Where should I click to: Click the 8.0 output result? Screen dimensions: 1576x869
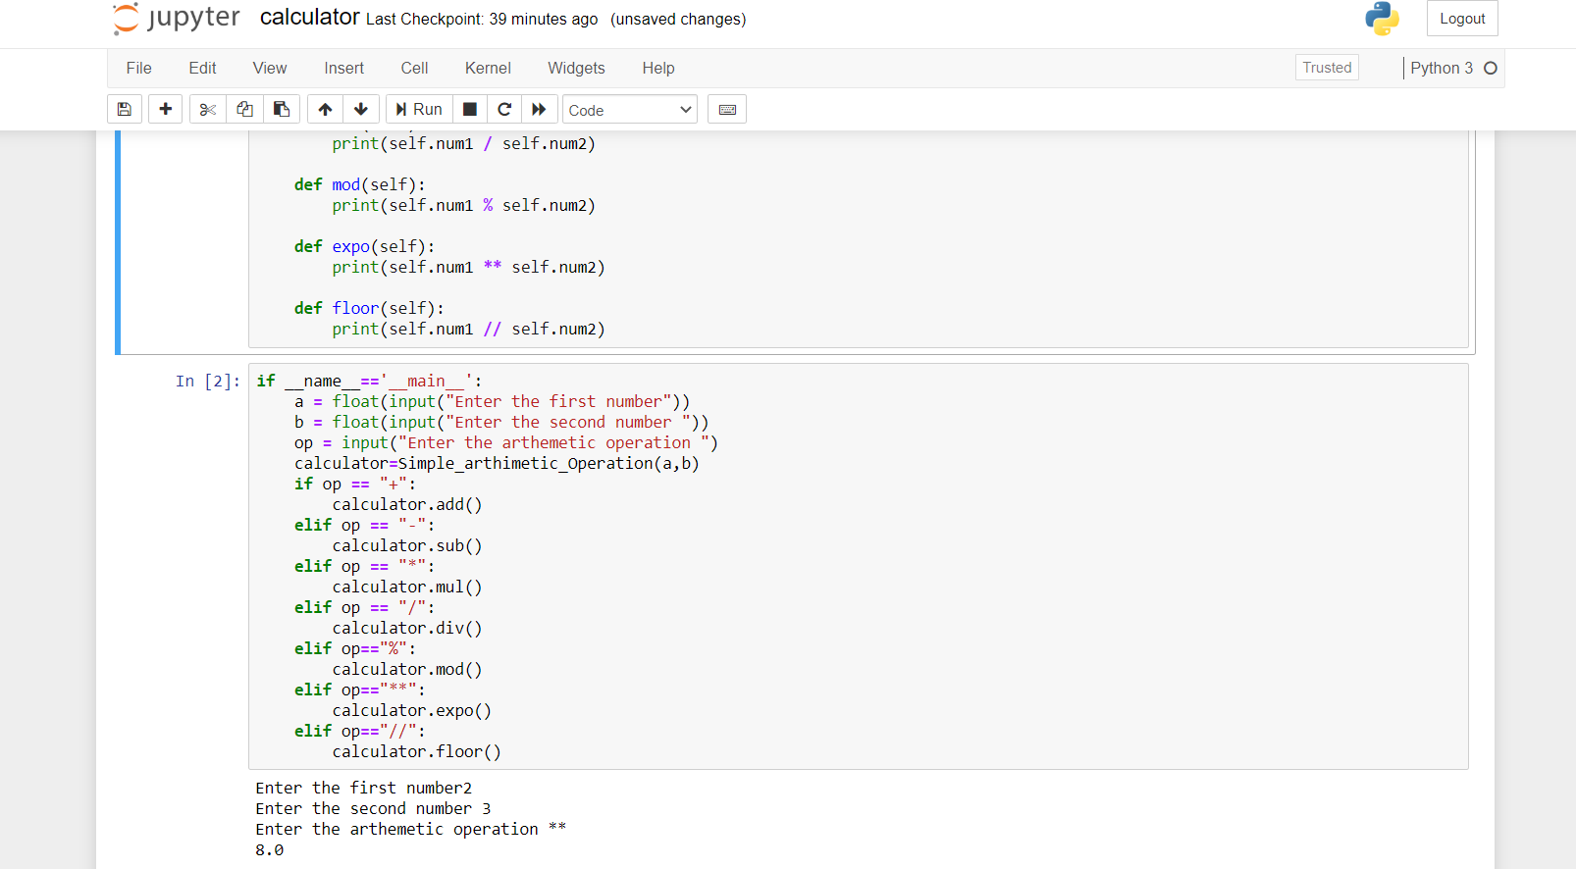[x=270, y=850]
